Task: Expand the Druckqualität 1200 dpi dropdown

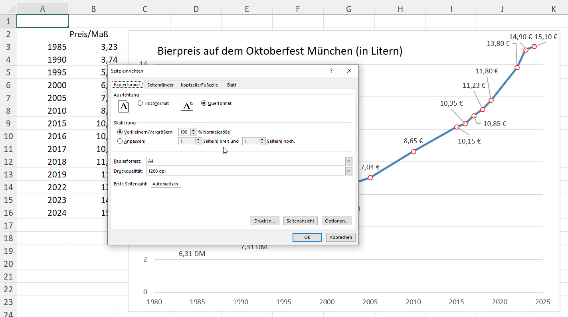Action: point(348,171)
